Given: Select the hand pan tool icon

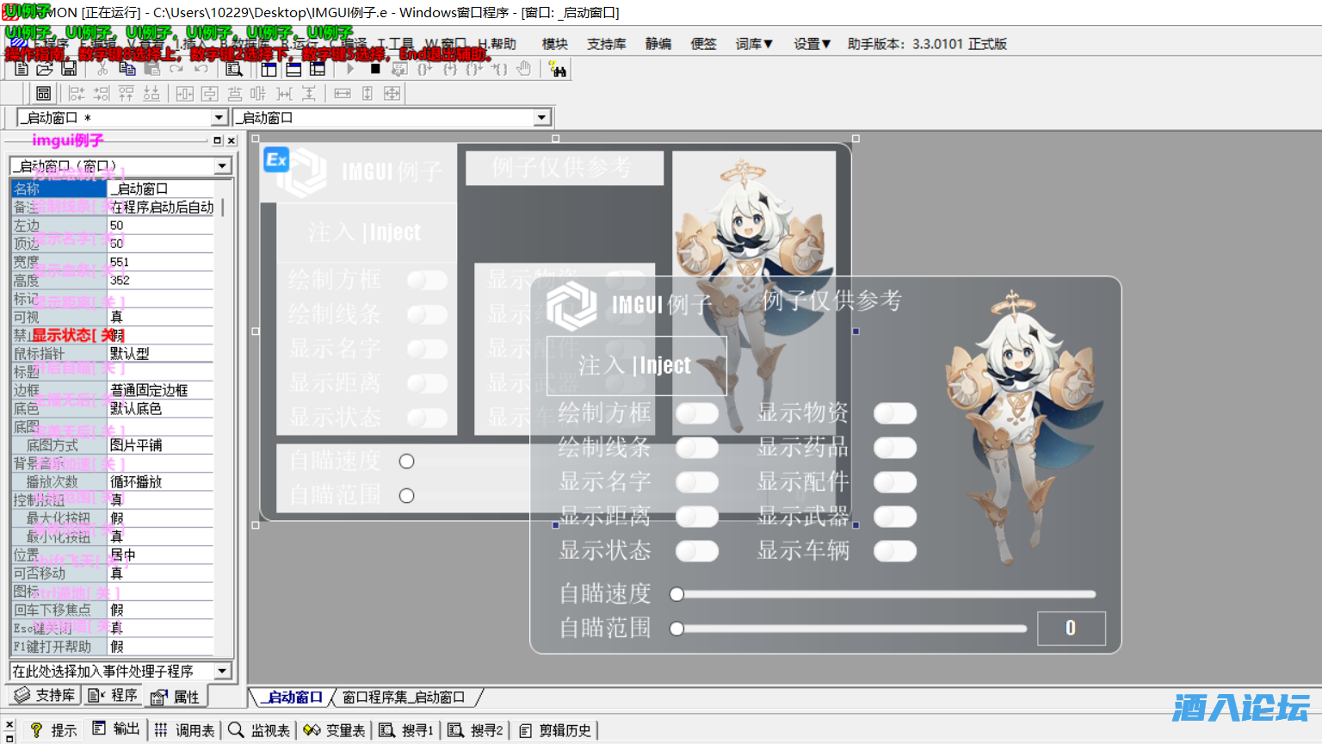Looking at the screenshot, I should (523, 69).
